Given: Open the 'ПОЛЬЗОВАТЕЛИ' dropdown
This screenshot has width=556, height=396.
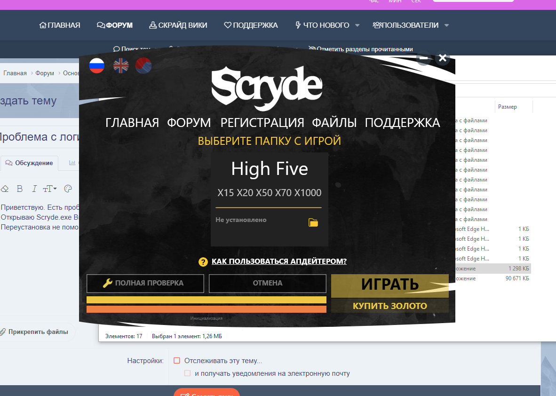Looking at the screenshot, I should pyautogui.click(x=445, y=25).
